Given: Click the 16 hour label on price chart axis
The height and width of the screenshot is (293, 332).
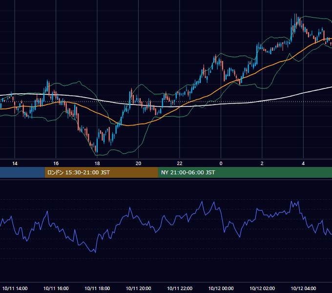Looking at the screenshot, I should click(x=56, y=164).
